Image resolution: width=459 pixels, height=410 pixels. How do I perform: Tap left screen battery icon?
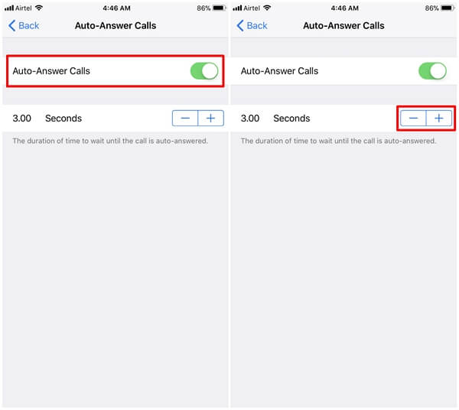click(220, 8)
